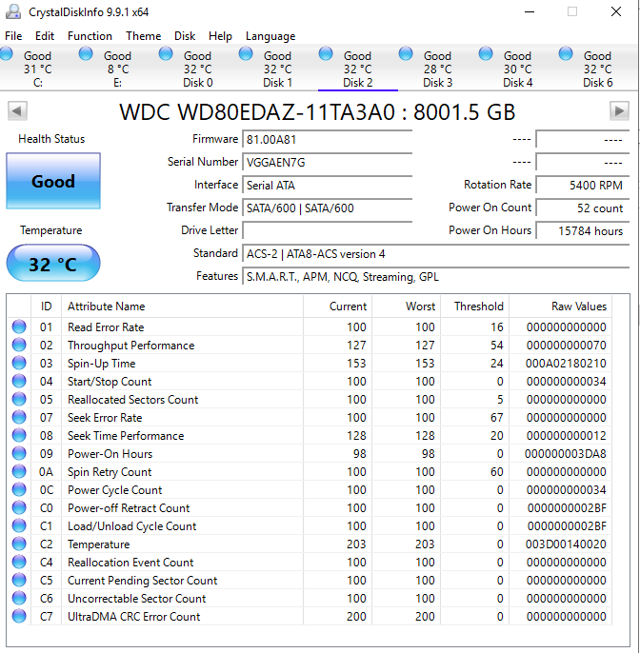Select the Disk 1 tab
This screenshot has width=640, height=653.
coord(277,69)
